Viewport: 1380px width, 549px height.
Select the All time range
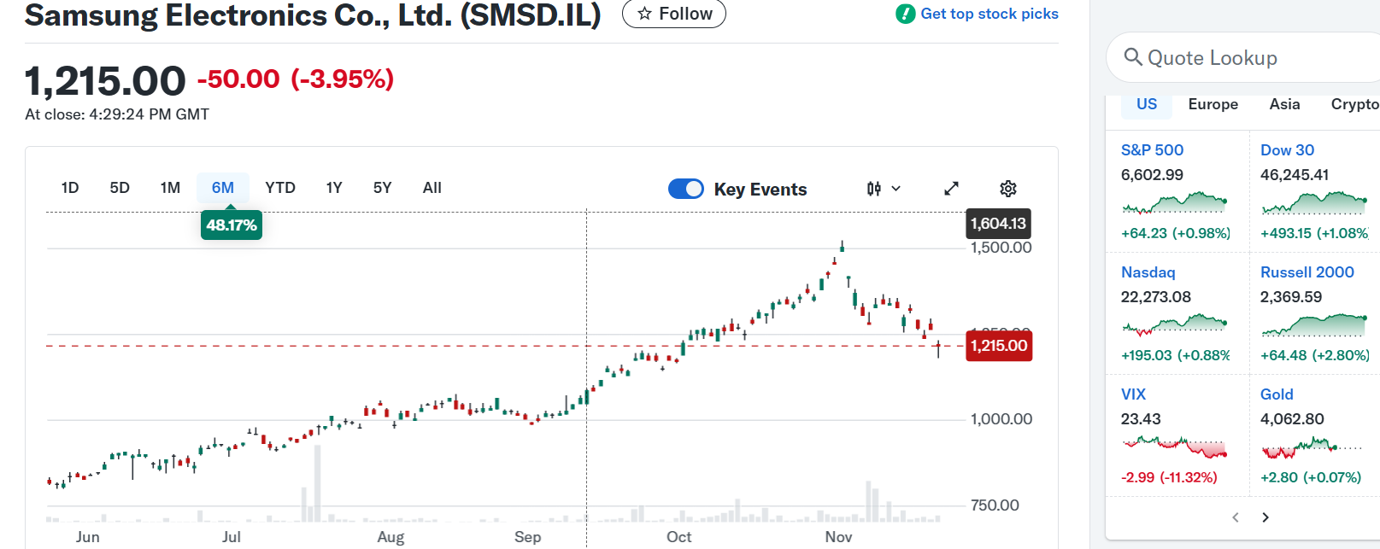coord(432,188)
